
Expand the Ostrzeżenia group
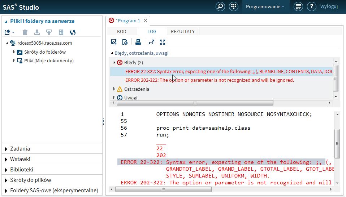click(114, 89)
